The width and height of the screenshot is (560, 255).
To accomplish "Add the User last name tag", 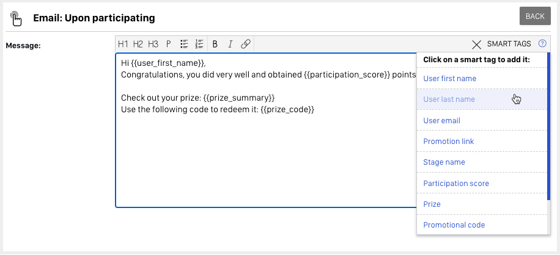I will coord(449,99).
